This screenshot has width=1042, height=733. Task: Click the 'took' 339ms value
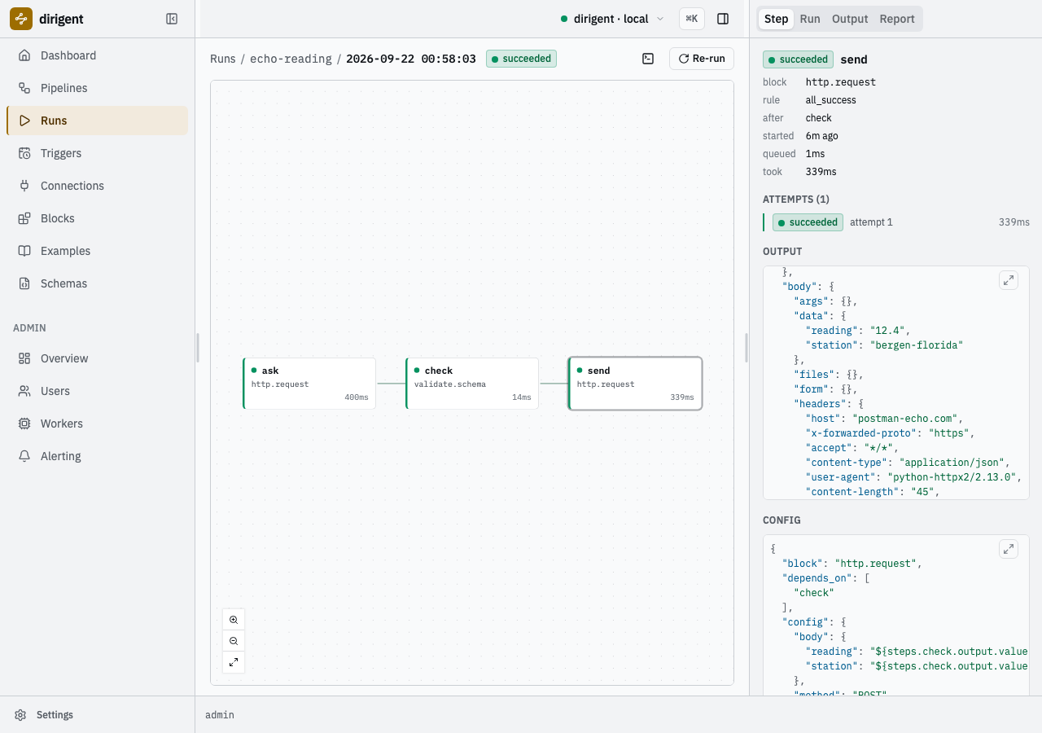tap(821, 172)
